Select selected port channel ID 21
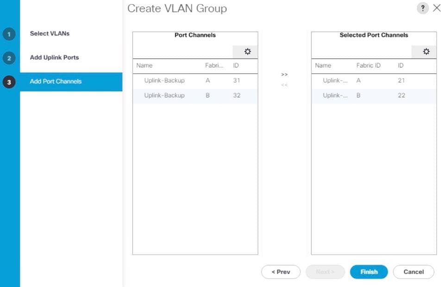Image resolution: width=445 pixels, height=287 pixels. 374,81
